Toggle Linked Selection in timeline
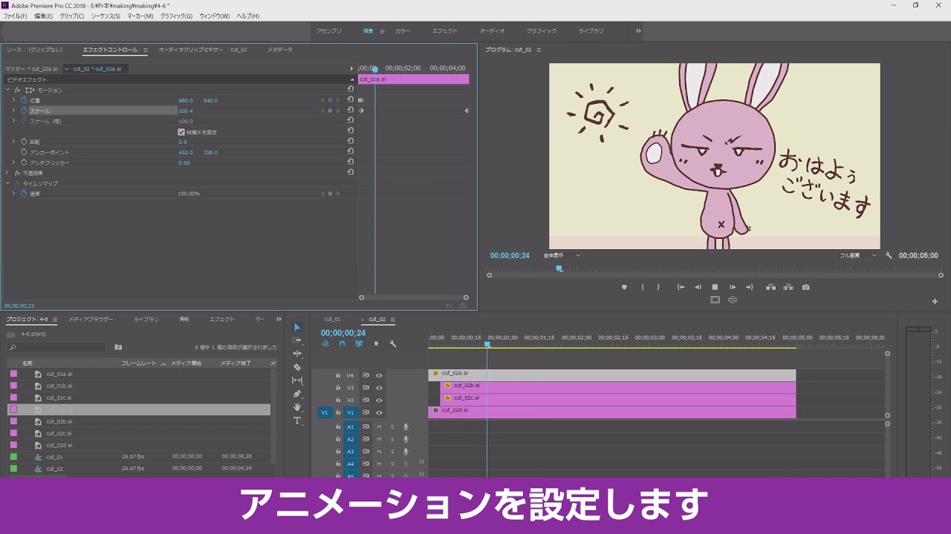 (x=359, y=344)
